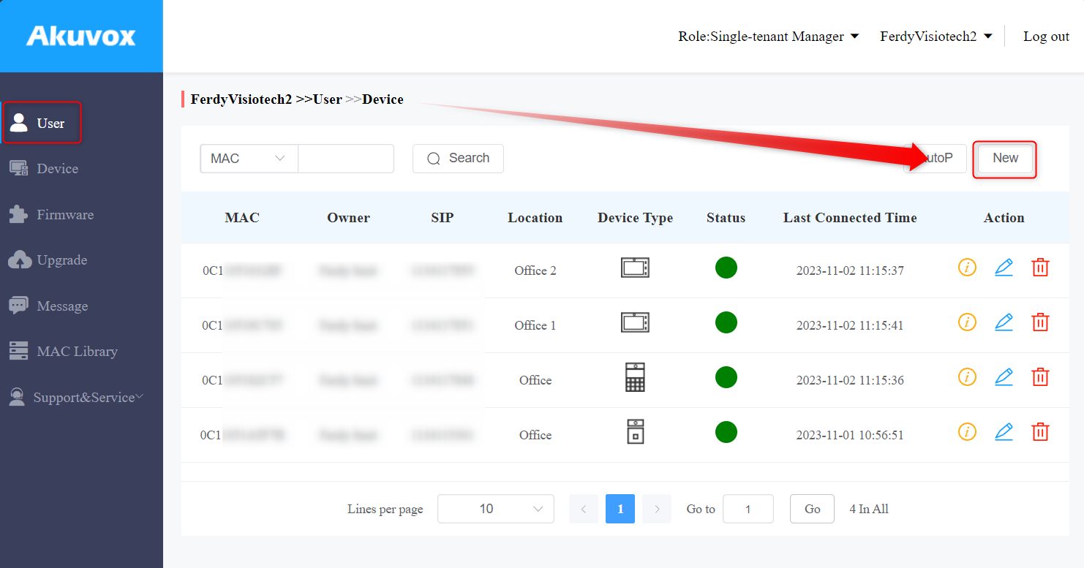Open the MAC search filter dropdown

pyautogui.click(x=249, y=158)
